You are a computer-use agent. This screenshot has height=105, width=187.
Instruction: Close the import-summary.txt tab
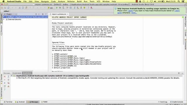[67, 14]
